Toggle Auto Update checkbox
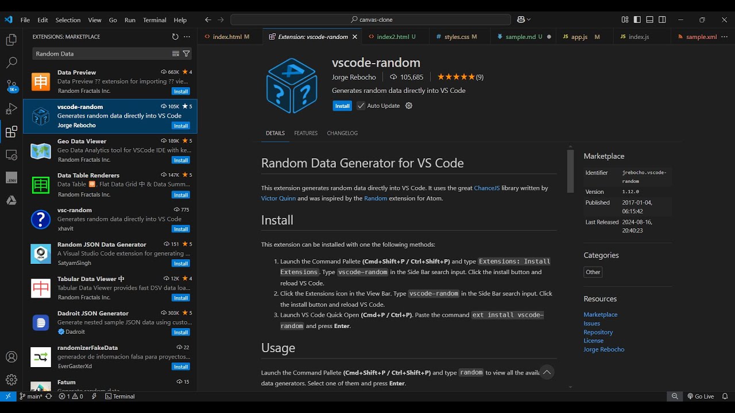 click(x=361, y=106)
